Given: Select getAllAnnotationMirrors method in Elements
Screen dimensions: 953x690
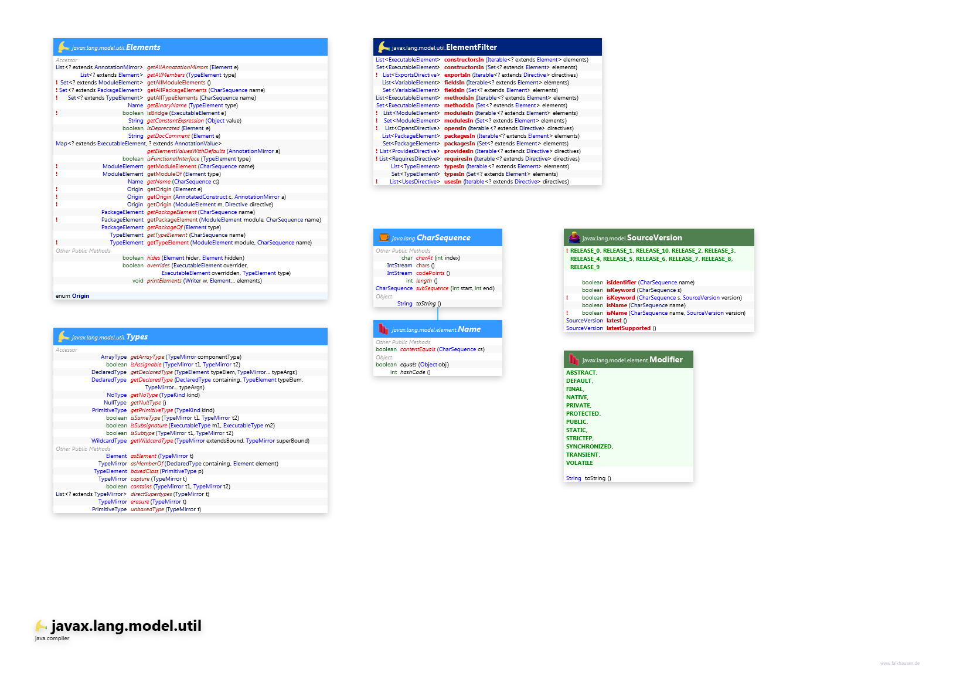Looking at the screenshot, I should pos(177,67).
